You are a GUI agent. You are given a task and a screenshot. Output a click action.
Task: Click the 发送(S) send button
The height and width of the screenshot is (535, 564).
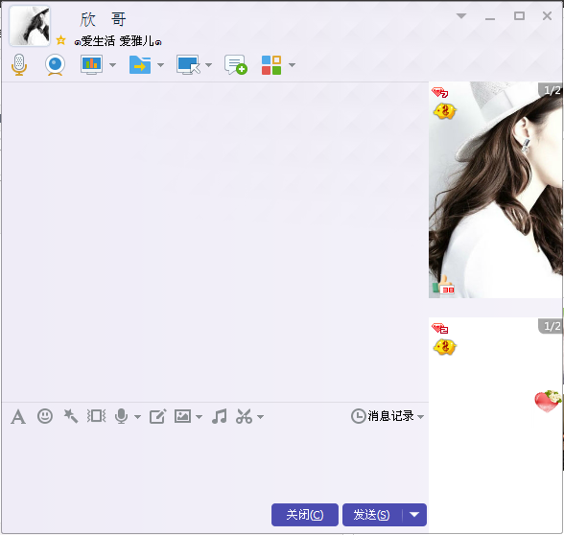click(x=372, y=515)
